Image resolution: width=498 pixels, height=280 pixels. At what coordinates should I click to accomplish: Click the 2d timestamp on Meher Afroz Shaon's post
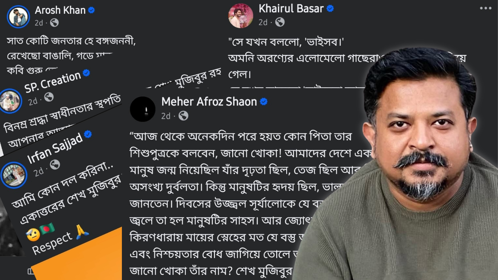(x=166, y=116)
